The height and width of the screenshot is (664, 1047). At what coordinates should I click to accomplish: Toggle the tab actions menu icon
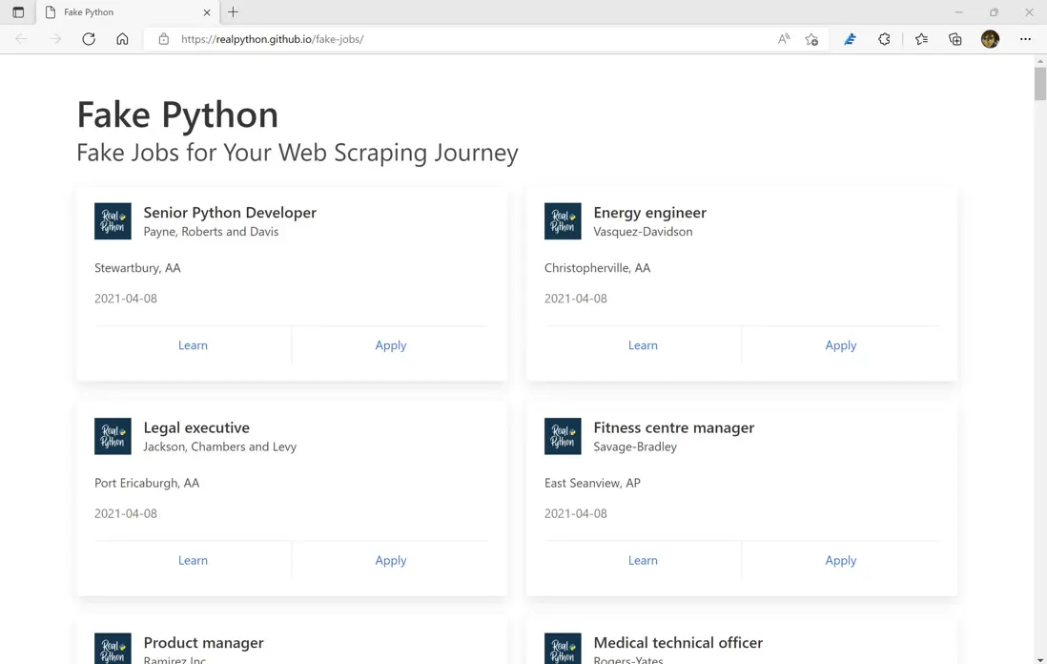click(18, 12)
